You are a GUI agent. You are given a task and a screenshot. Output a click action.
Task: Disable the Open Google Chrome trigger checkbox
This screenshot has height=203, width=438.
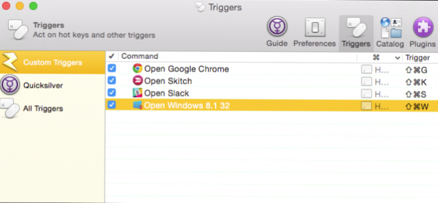(111, 68)
